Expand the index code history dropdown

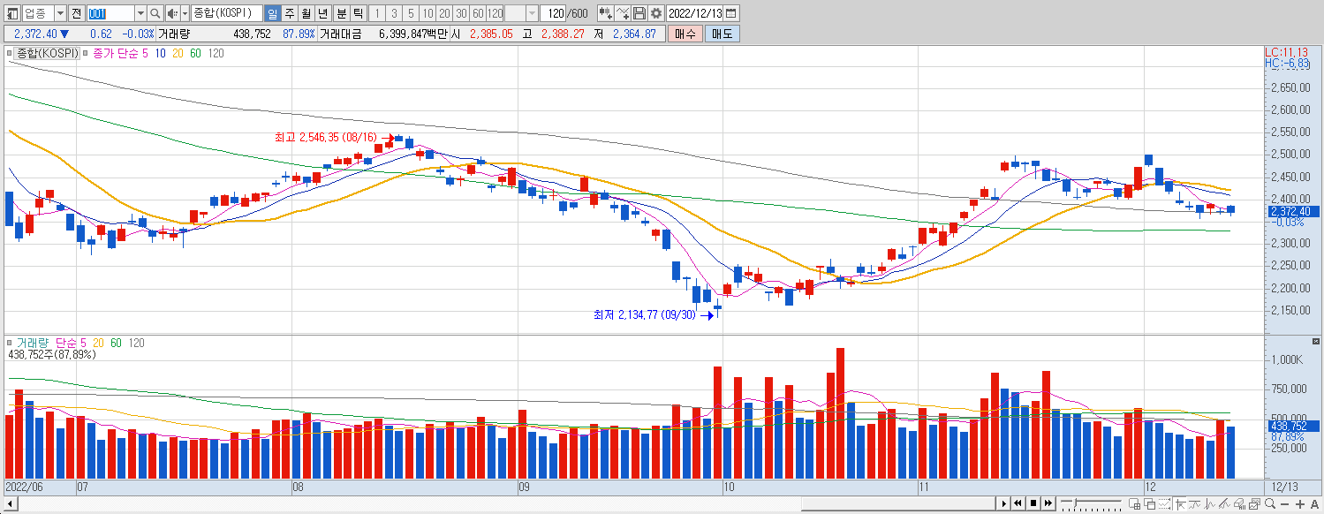[140, 13]
